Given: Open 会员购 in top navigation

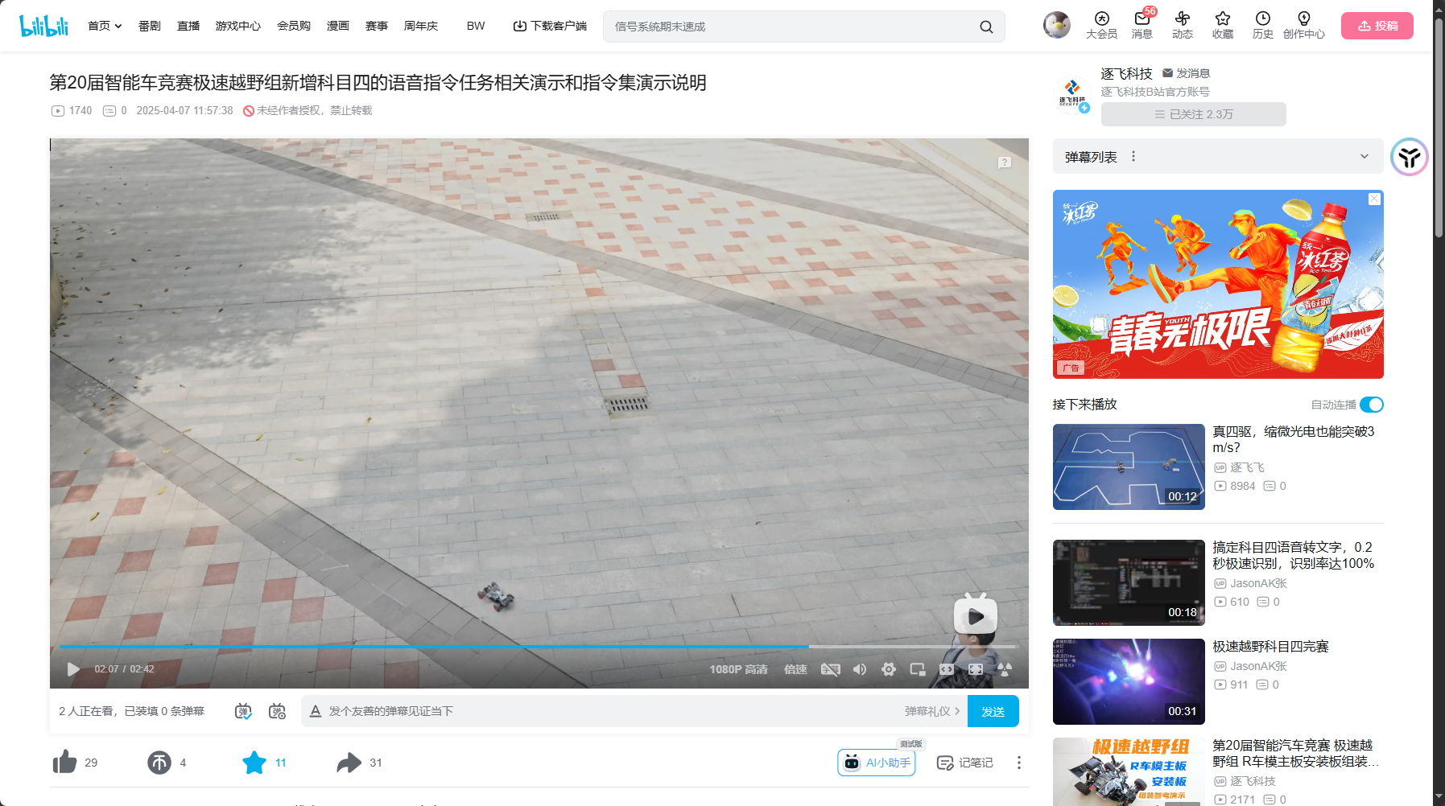Looking at the screenshot, I should [294, 26].
